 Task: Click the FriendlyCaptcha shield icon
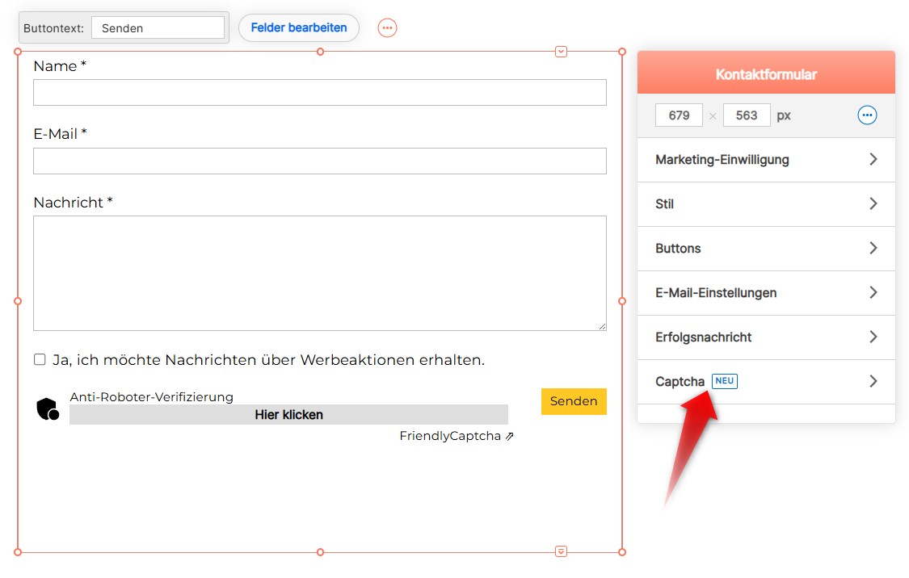(48, 409)
